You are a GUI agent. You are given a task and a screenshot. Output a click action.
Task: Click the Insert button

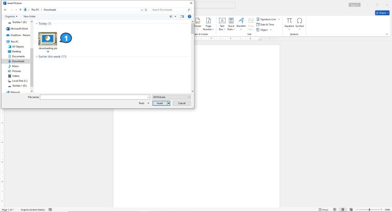160,103
